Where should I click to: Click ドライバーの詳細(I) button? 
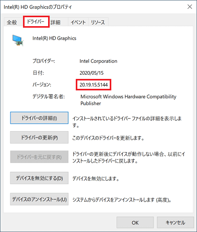pos(39,118)
